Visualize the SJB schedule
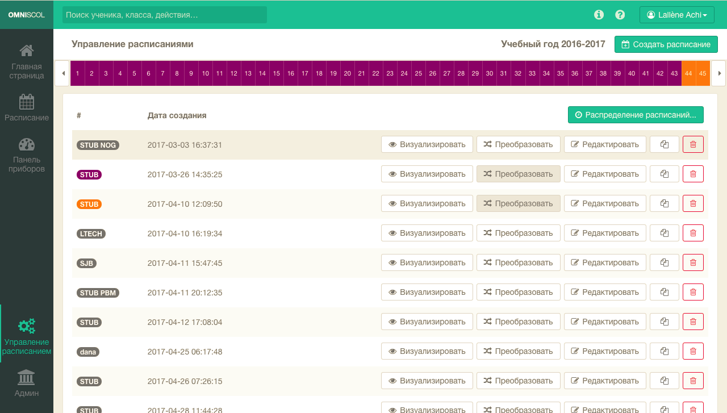 [427, 262]
